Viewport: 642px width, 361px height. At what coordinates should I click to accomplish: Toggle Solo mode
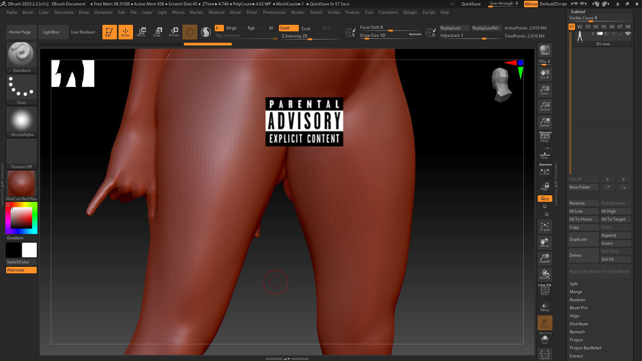pyautogui.click(x=545, y=339)
